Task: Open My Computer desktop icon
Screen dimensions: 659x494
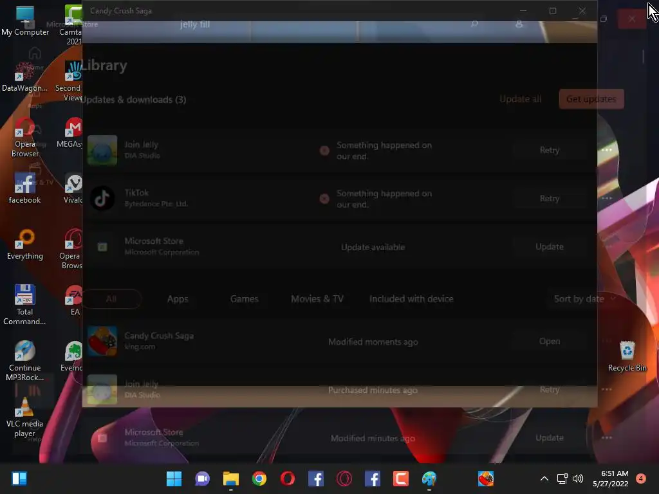Action: point(25,20)
